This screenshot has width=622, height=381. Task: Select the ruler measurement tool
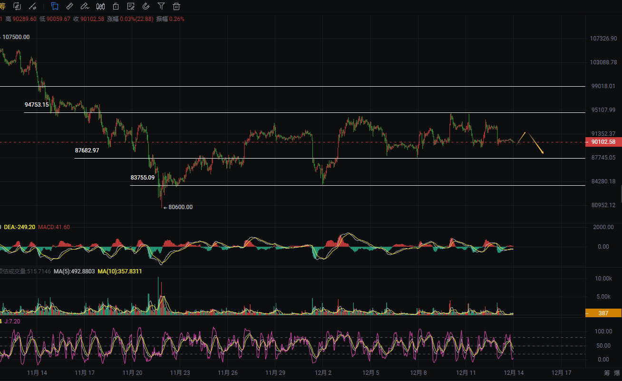[x=69, y=6]
